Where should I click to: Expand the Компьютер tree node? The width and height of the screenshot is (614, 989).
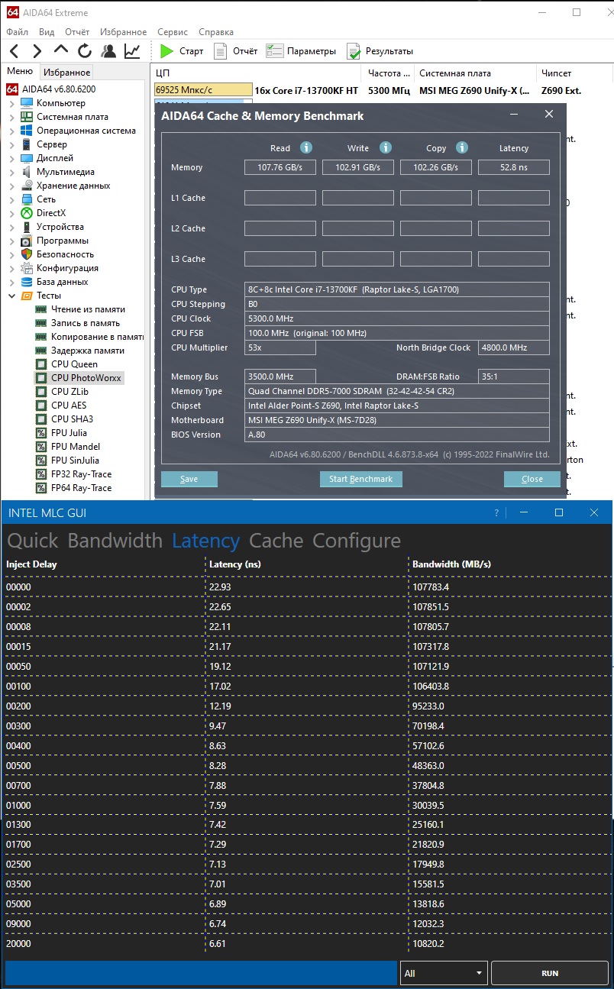[11, 103]
